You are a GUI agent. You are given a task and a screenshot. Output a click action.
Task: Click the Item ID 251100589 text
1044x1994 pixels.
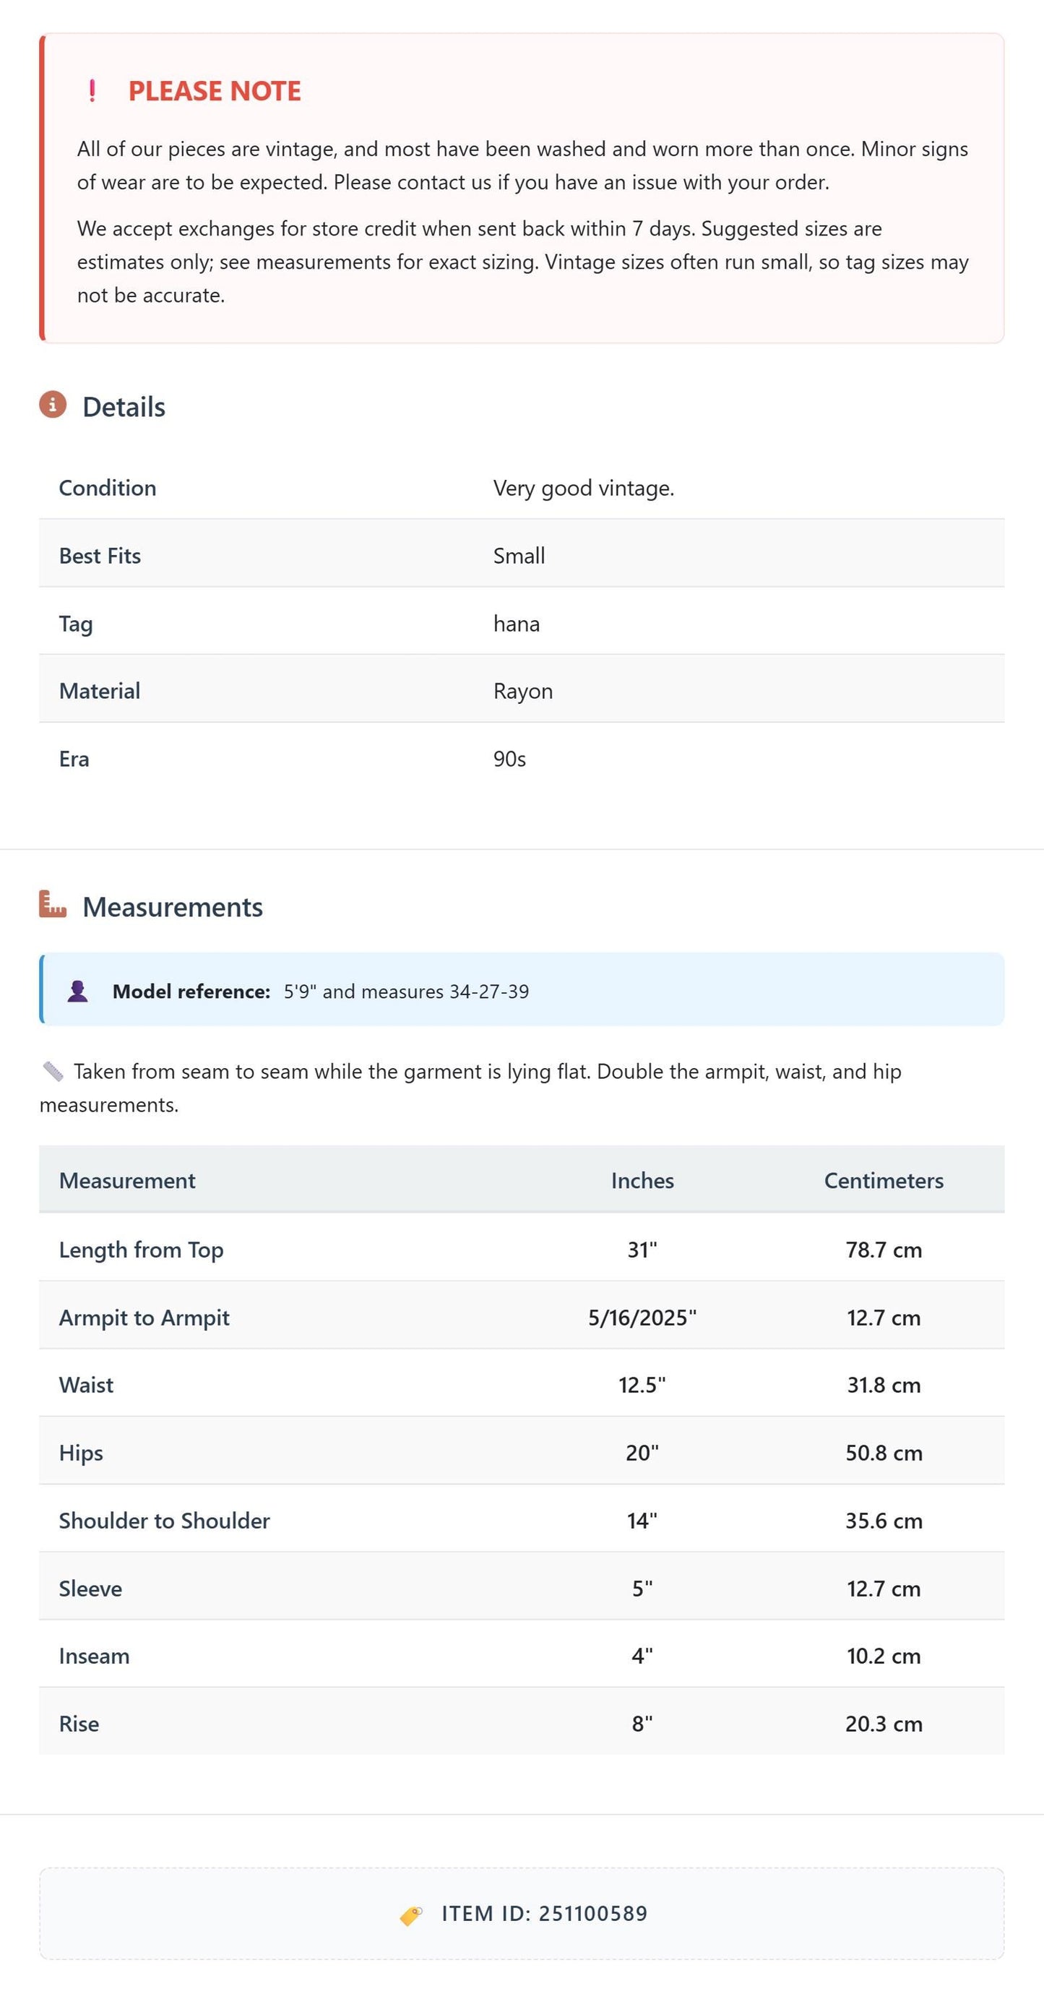tap(544, 1914)
